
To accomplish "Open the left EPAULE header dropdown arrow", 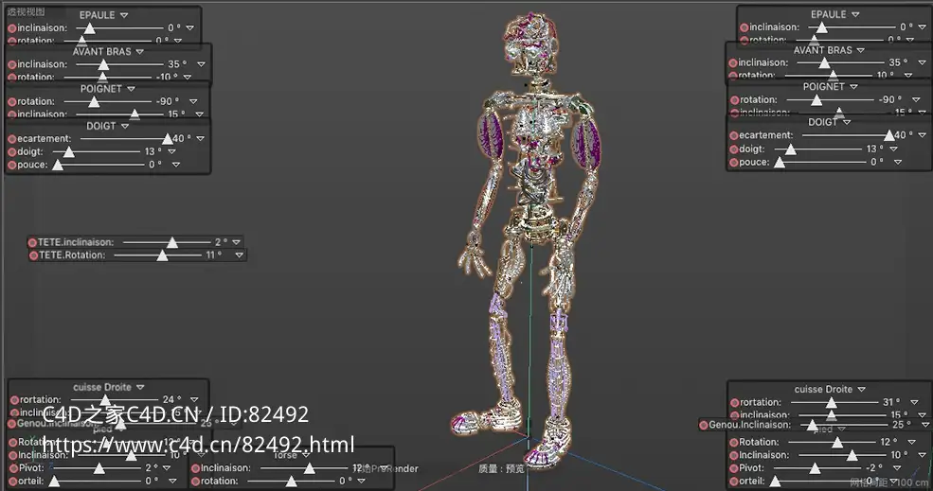I will click(124, 15).
